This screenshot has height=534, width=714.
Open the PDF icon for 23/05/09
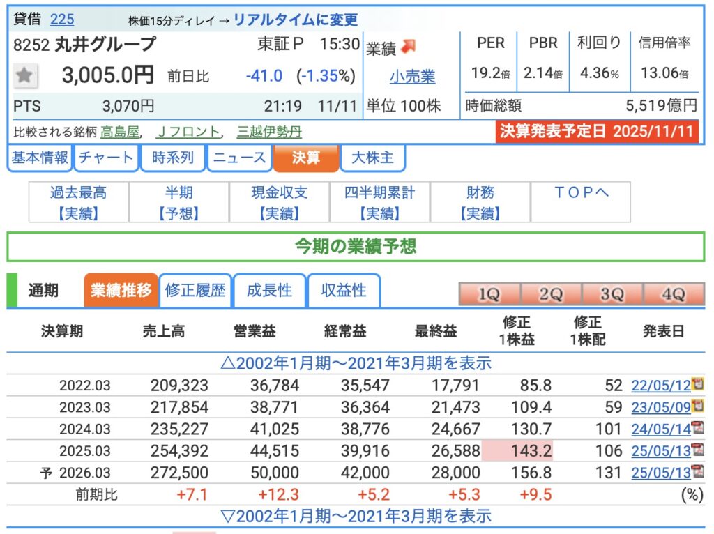697,406
